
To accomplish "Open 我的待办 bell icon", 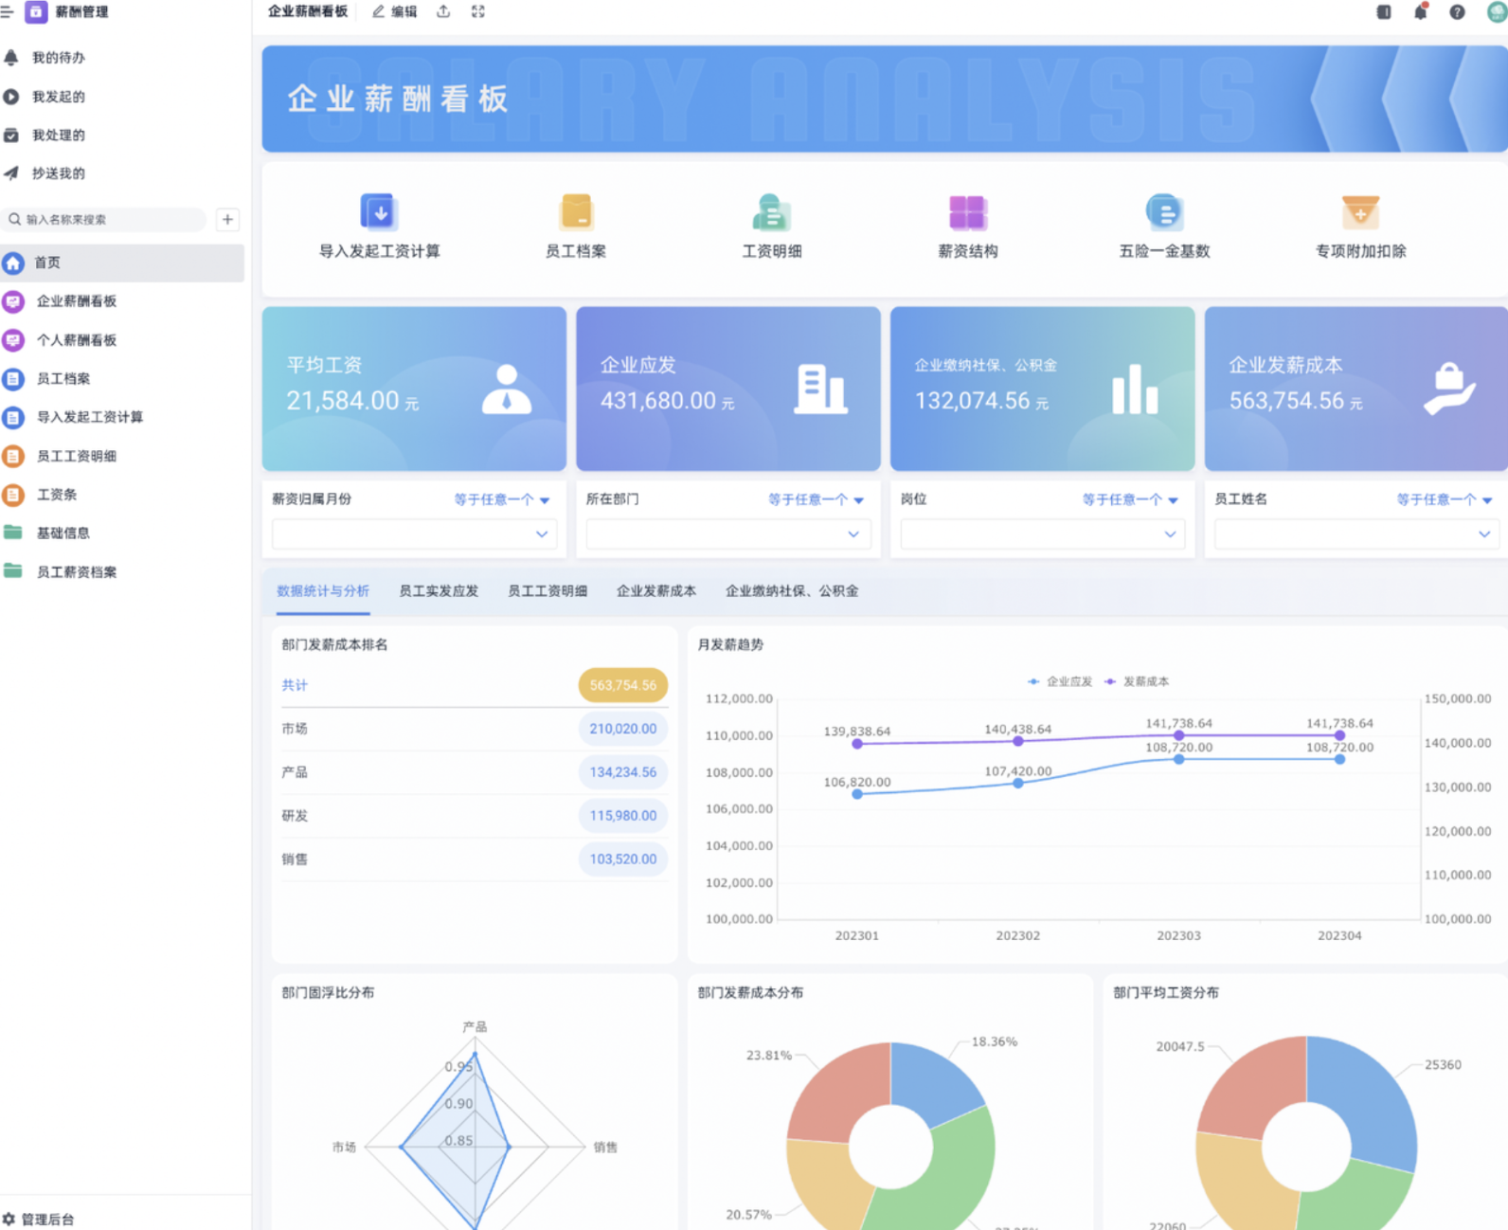I will click(11, 58).
